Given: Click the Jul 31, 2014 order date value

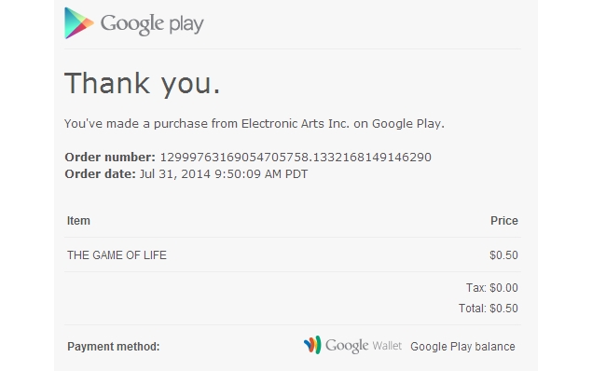Looking at the screenshot, I should 224,174.
